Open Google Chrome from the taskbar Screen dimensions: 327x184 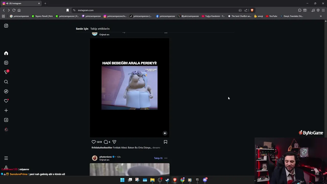click(182, 180)
